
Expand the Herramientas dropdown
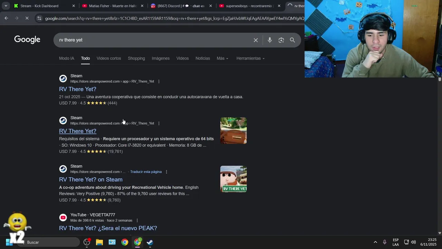[250, 58]
